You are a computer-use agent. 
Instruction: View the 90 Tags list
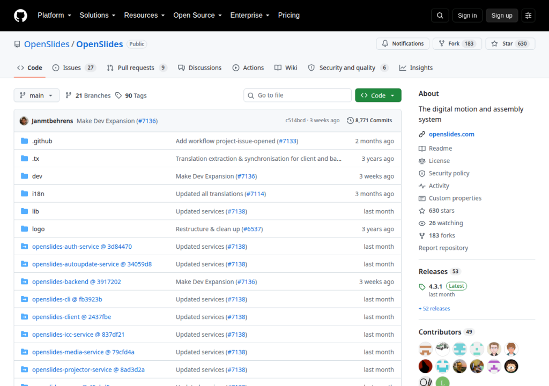pos(131,95)
